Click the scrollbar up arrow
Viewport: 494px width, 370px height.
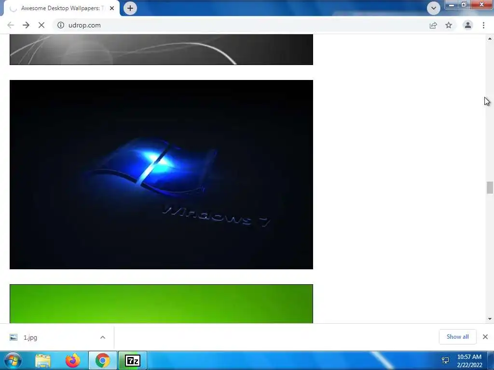[x=490, y=39]
